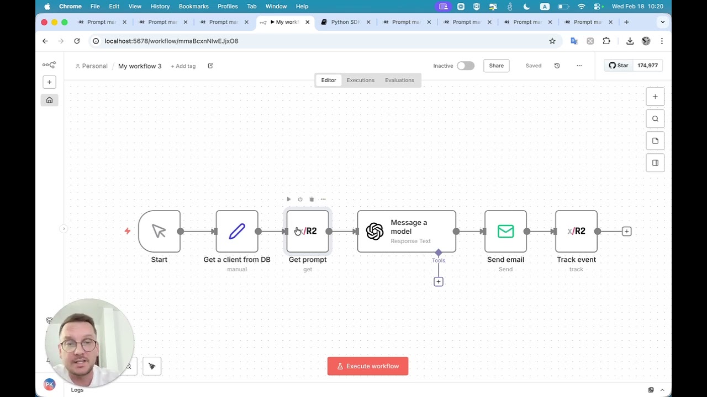The width and height of the screenshot is (707, 397).
Task: Click the rename workflow edit icon
Action: [210, 66]
